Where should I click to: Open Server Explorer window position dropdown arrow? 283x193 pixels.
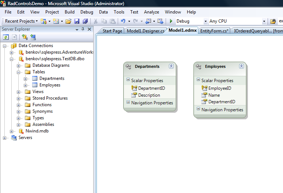point(77,30)
